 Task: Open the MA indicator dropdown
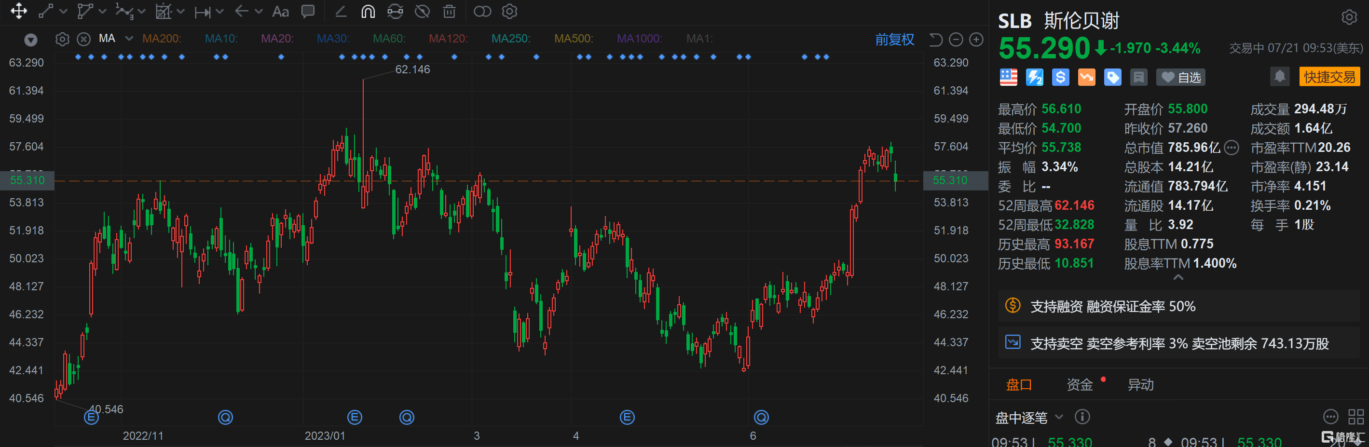coord(129,39)
